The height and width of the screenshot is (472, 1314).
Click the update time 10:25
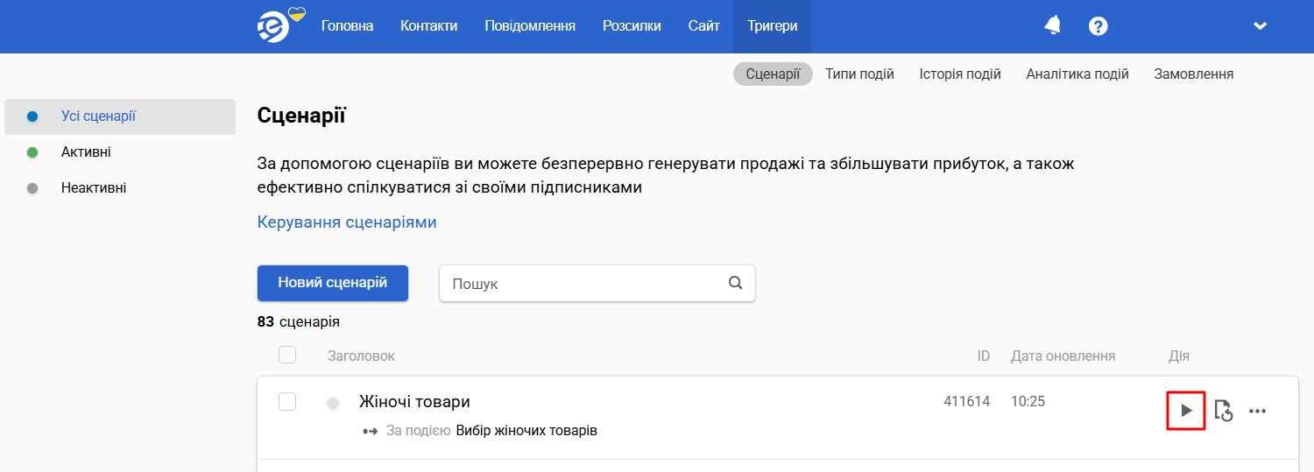click(x=1028, y=402)
